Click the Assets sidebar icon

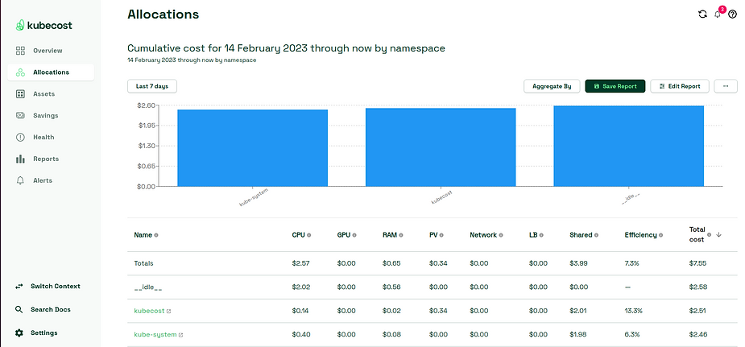(x=20, y=94)
